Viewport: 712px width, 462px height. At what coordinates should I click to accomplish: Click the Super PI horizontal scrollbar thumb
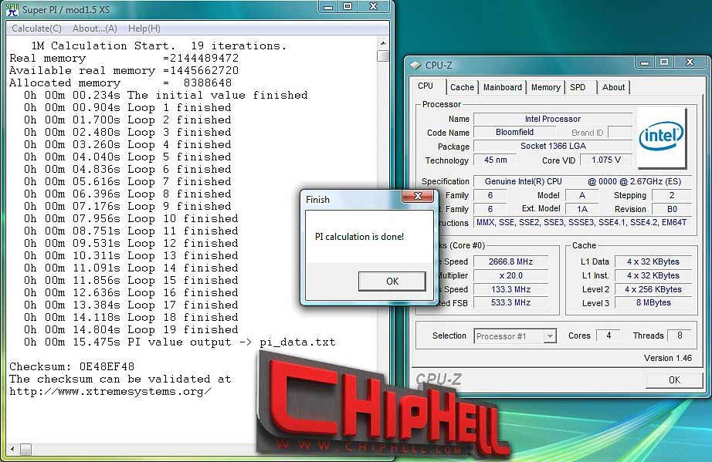pos(26,450)
